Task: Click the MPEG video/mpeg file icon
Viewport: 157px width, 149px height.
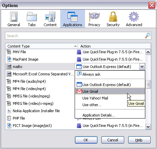Action: (9, 96)
